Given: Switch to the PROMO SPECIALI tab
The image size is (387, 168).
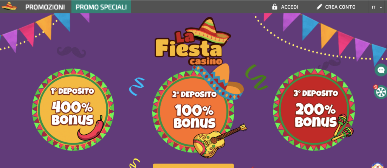Looking at the screenshot, I should click(x=101, y=7).
